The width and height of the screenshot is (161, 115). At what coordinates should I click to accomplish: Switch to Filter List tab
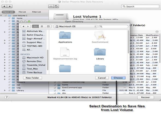37,12
